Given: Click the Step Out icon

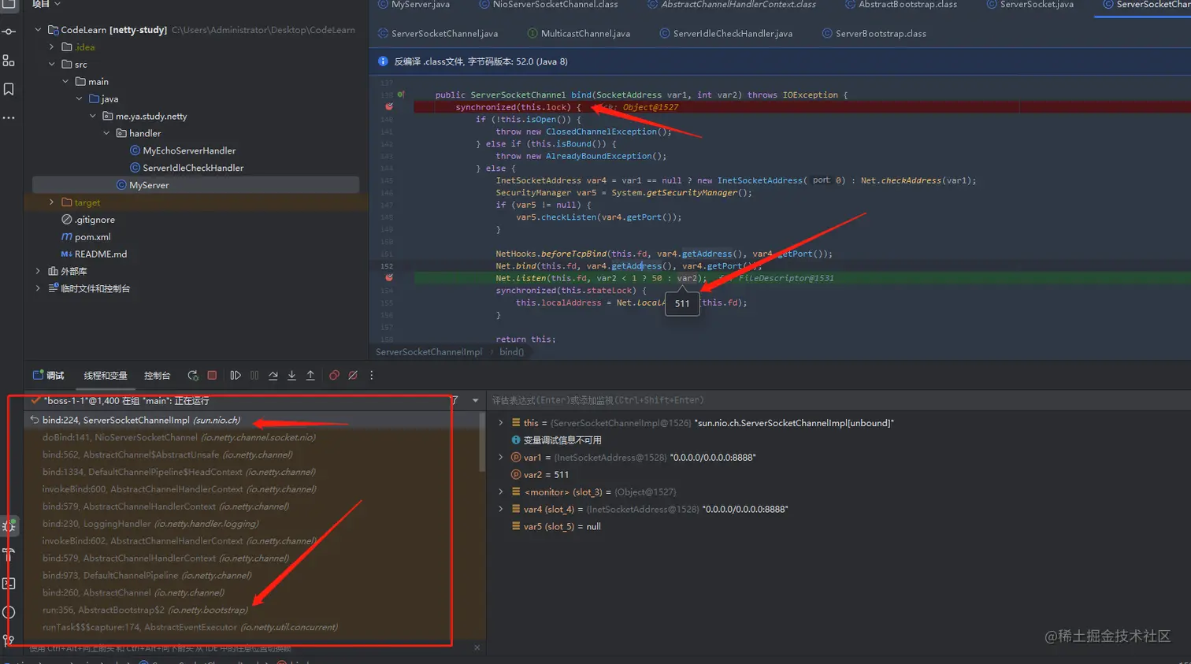Looking at the screenshot, I should pos(310,376).
